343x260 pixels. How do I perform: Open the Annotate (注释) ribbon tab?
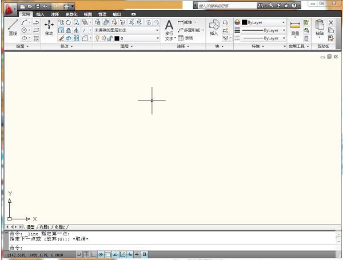(55, 14)
